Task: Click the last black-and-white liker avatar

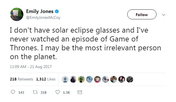Action: coord(130,79)
